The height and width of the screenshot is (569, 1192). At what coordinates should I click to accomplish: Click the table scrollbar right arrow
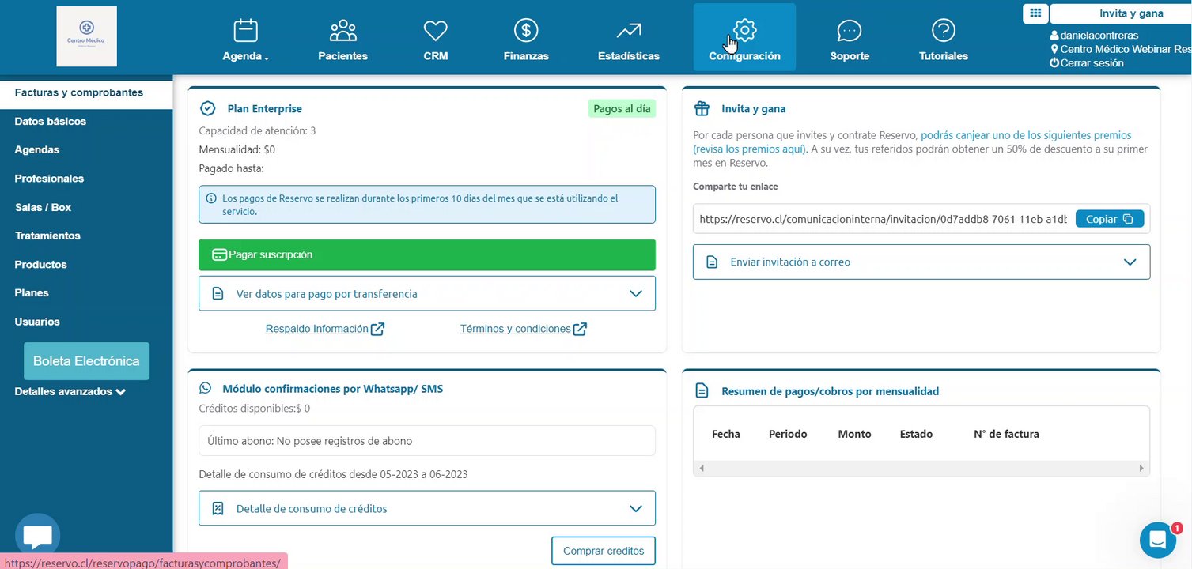click(1141, 469)
